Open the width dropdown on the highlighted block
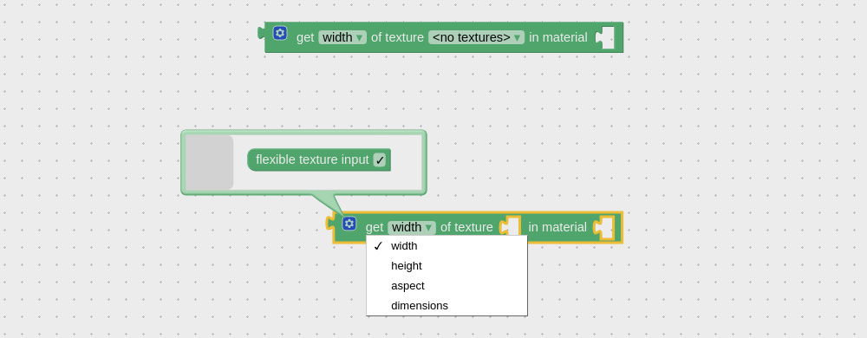This screenshot has width=867, height=338. point(412,228)
